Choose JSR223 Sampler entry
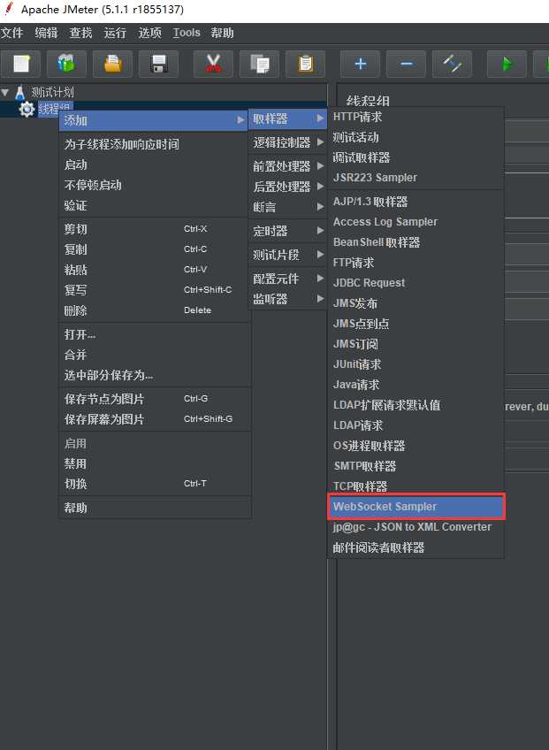 416,178
